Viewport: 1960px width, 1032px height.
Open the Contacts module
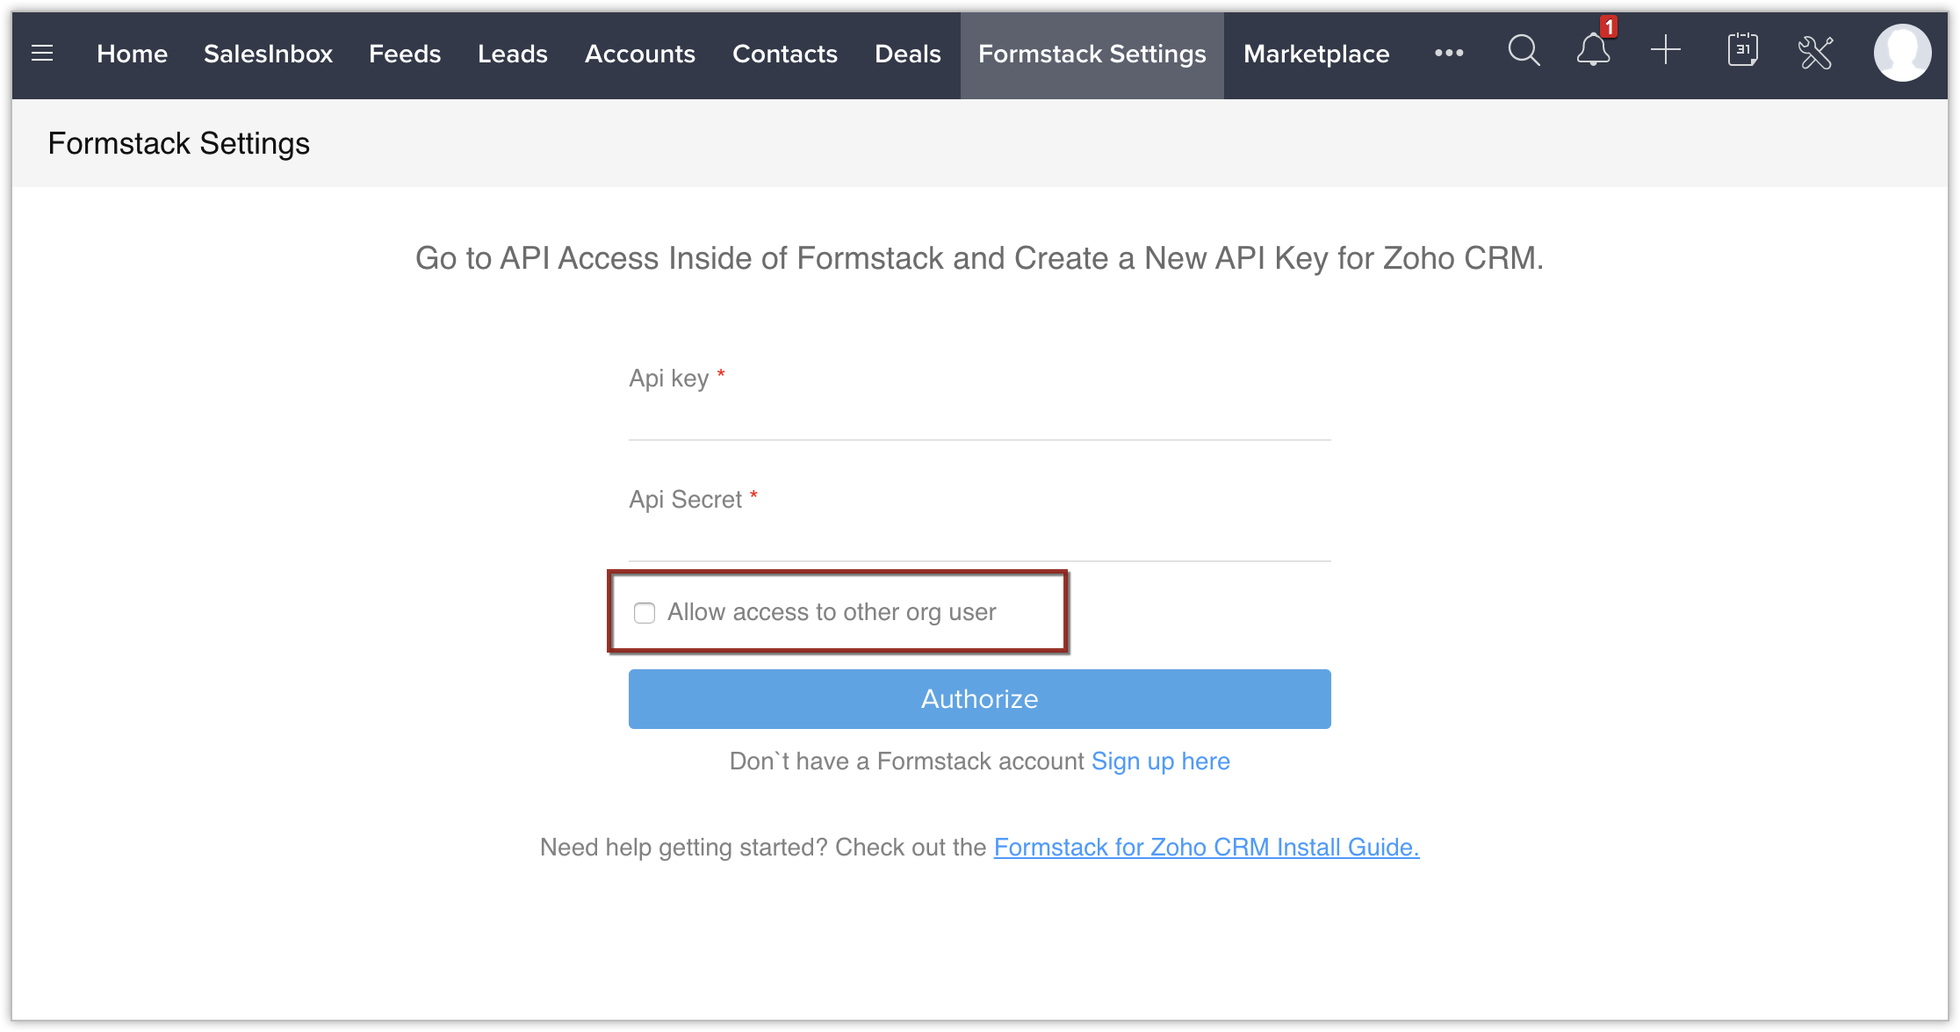click(x=785, y=54)
